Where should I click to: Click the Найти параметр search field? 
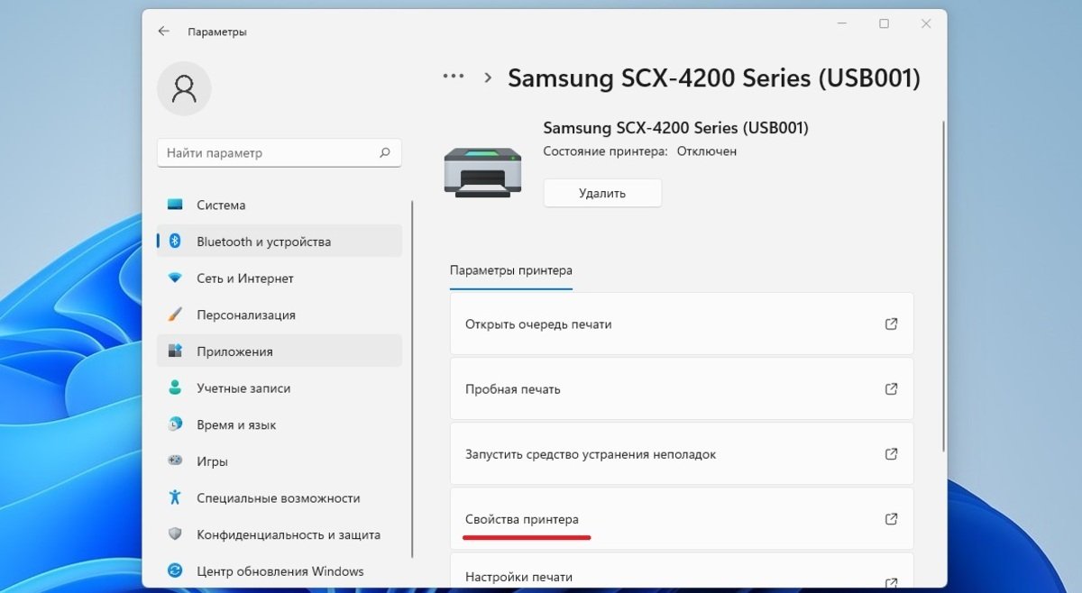[280, 153]
